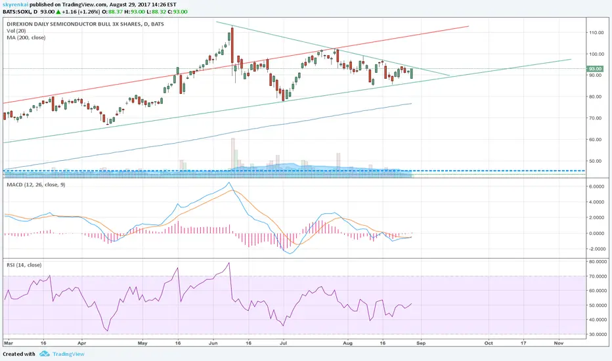
Task: Click the Vol (20) indicator label
Action: [x=16, y=31]
